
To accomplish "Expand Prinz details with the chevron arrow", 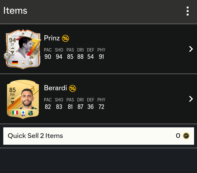I will pos(191,49).
